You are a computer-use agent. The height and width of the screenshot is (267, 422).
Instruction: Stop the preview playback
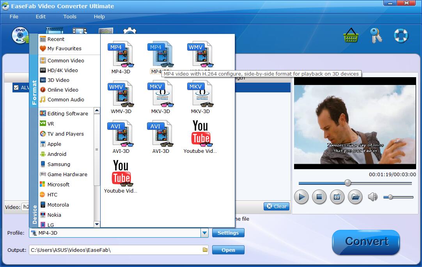pos(319,197)
